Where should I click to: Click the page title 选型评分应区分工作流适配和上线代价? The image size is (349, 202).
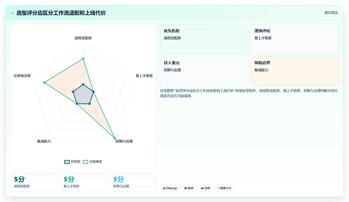coord(61,13)
